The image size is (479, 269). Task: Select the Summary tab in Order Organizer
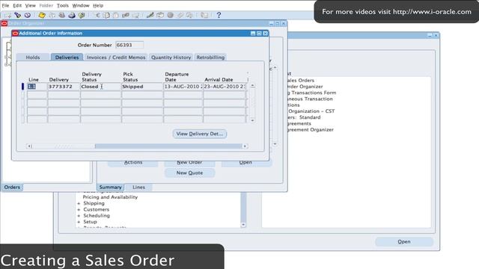pyautogui.click(x=110, y=187)
